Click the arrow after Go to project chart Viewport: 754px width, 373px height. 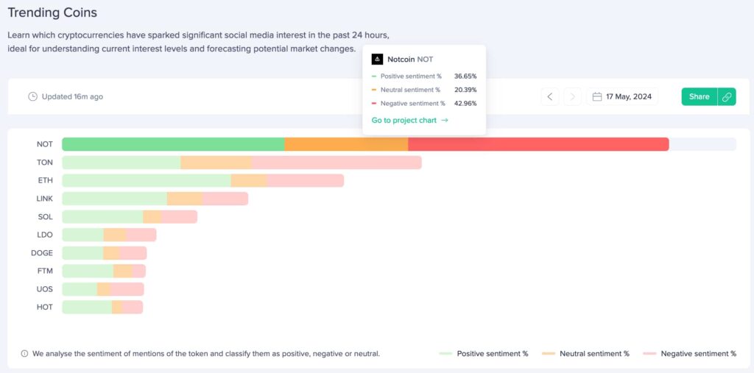click(444, 120)
